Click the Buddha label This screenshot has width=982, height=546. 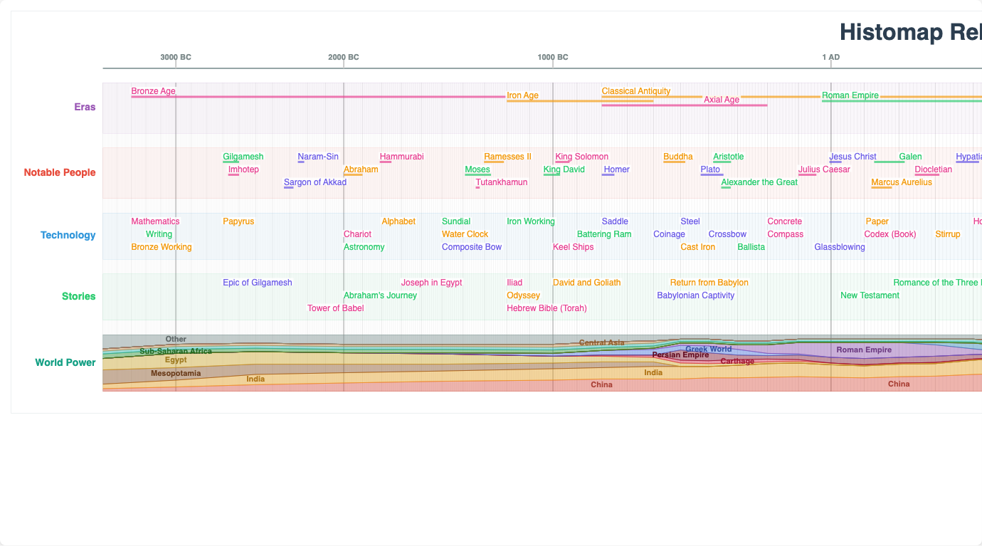(677, 156)
